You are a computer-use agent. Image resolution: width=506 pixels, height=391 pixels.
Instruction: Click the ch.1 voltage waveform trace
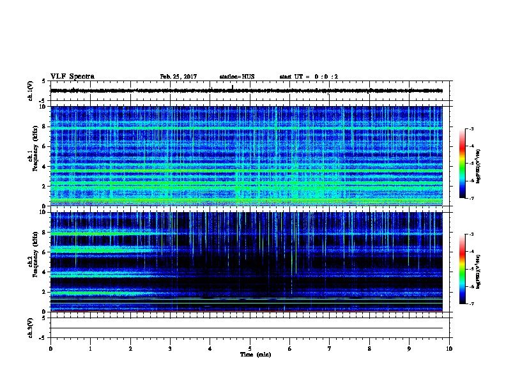click(x=247, y=91)
